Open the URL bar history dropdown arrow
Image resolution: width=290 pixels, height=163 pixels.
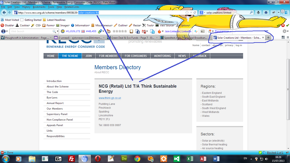point(191,12)
